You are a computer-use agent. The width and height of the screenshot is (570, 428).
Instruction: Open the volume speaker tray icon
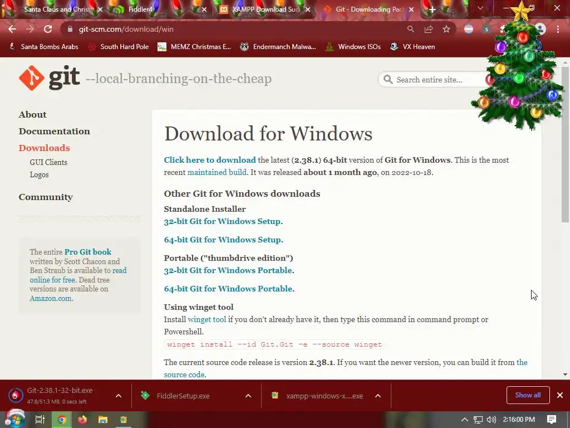point(491,420)
